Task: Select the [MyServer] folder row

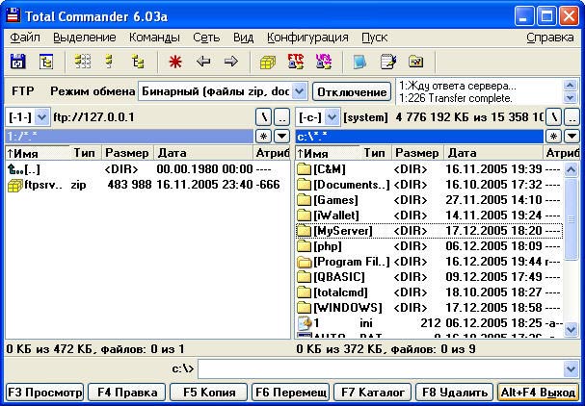Action: (429, 231)
